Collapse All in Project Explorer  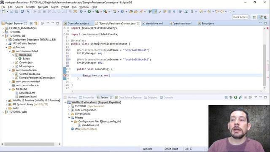click(x=31, y=23)
